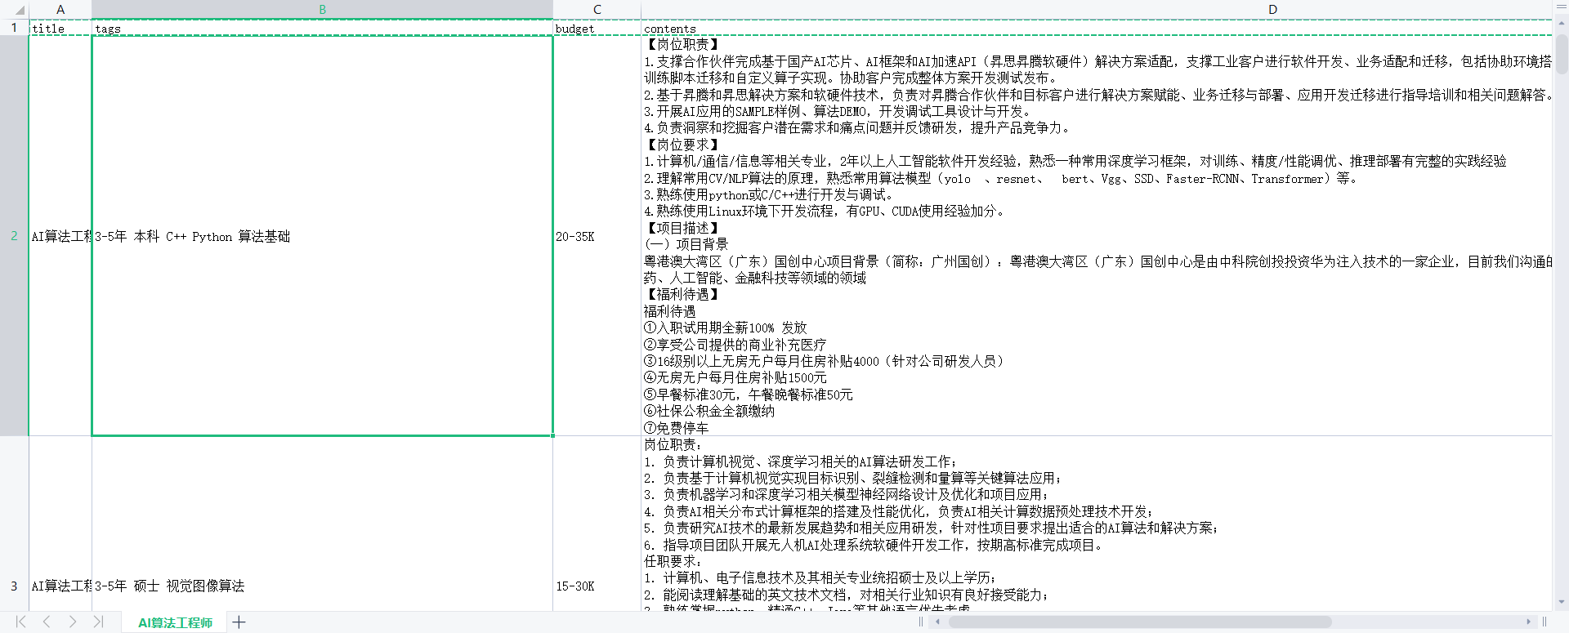The height and width of the screenshot is (633, 1569).
Task: Select the 'budget' header cell
Action: (597, 28)
